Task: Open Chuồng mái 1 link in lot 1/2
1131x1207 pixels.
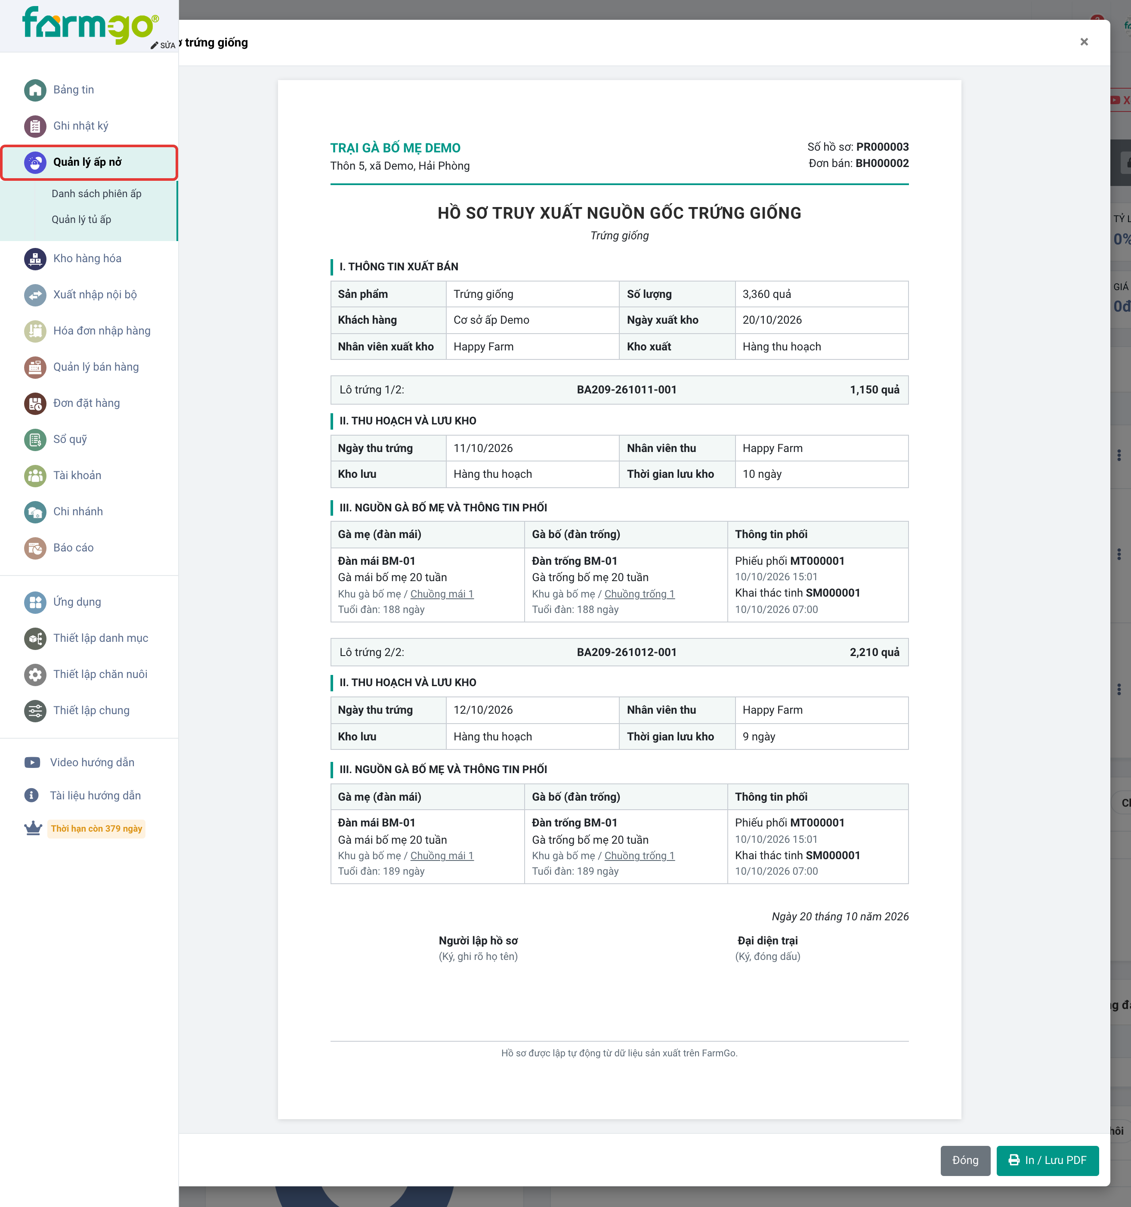Action: (x=442, y=594)
